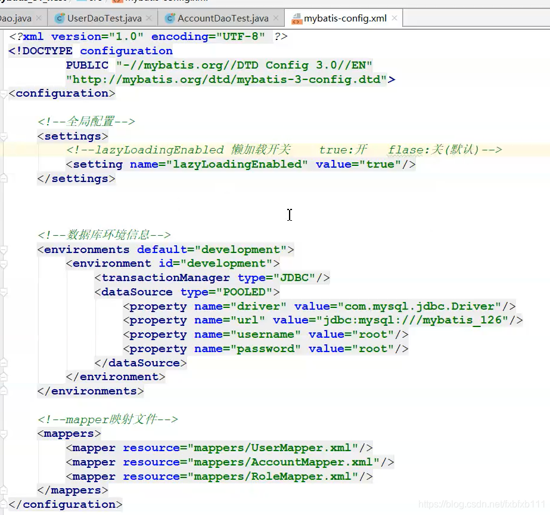Click the xml version="1.0" declaration line
The image size is (550, 515).
(148, 36)
